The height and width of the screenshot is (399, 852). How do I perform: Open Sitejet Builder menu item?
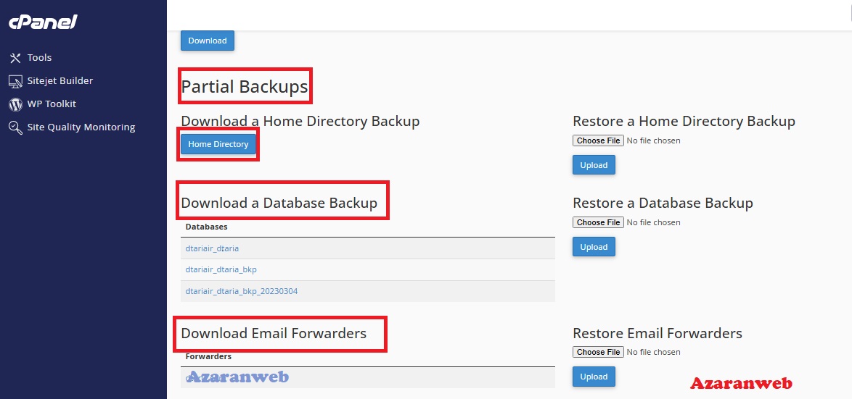tap(60, 81)
